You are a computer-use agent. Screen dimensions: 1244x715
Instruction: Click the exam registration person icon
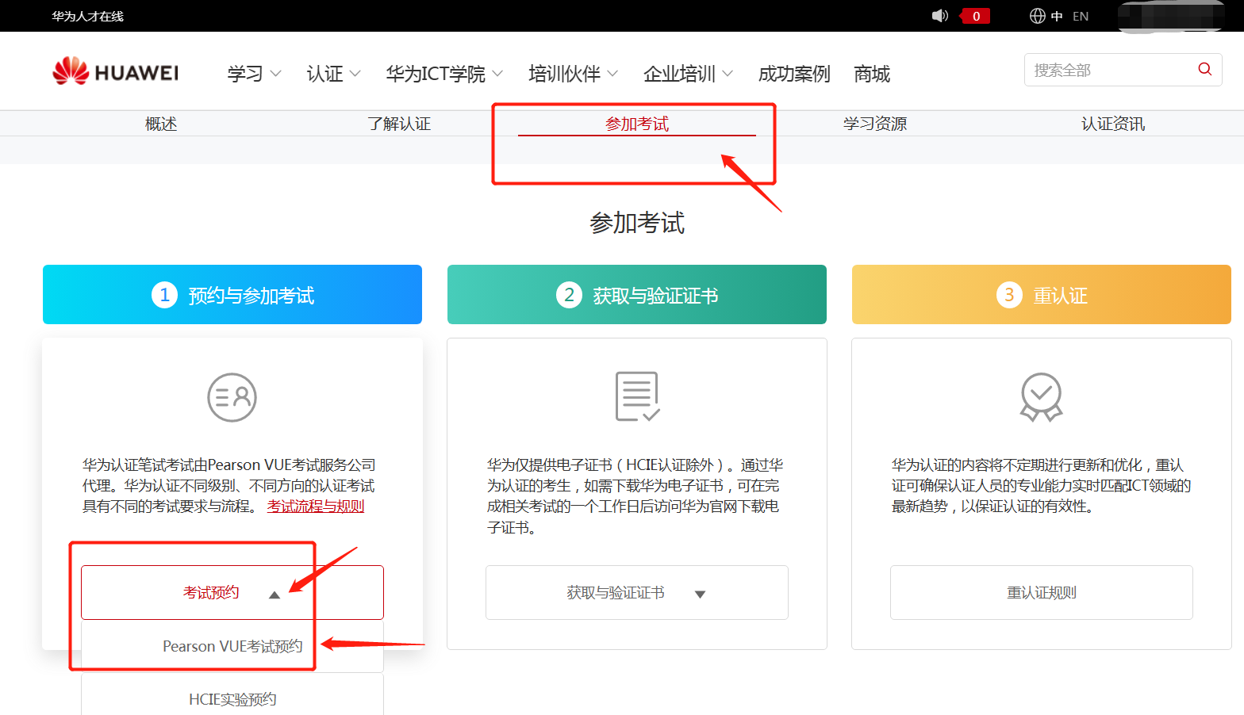[232, 397]
